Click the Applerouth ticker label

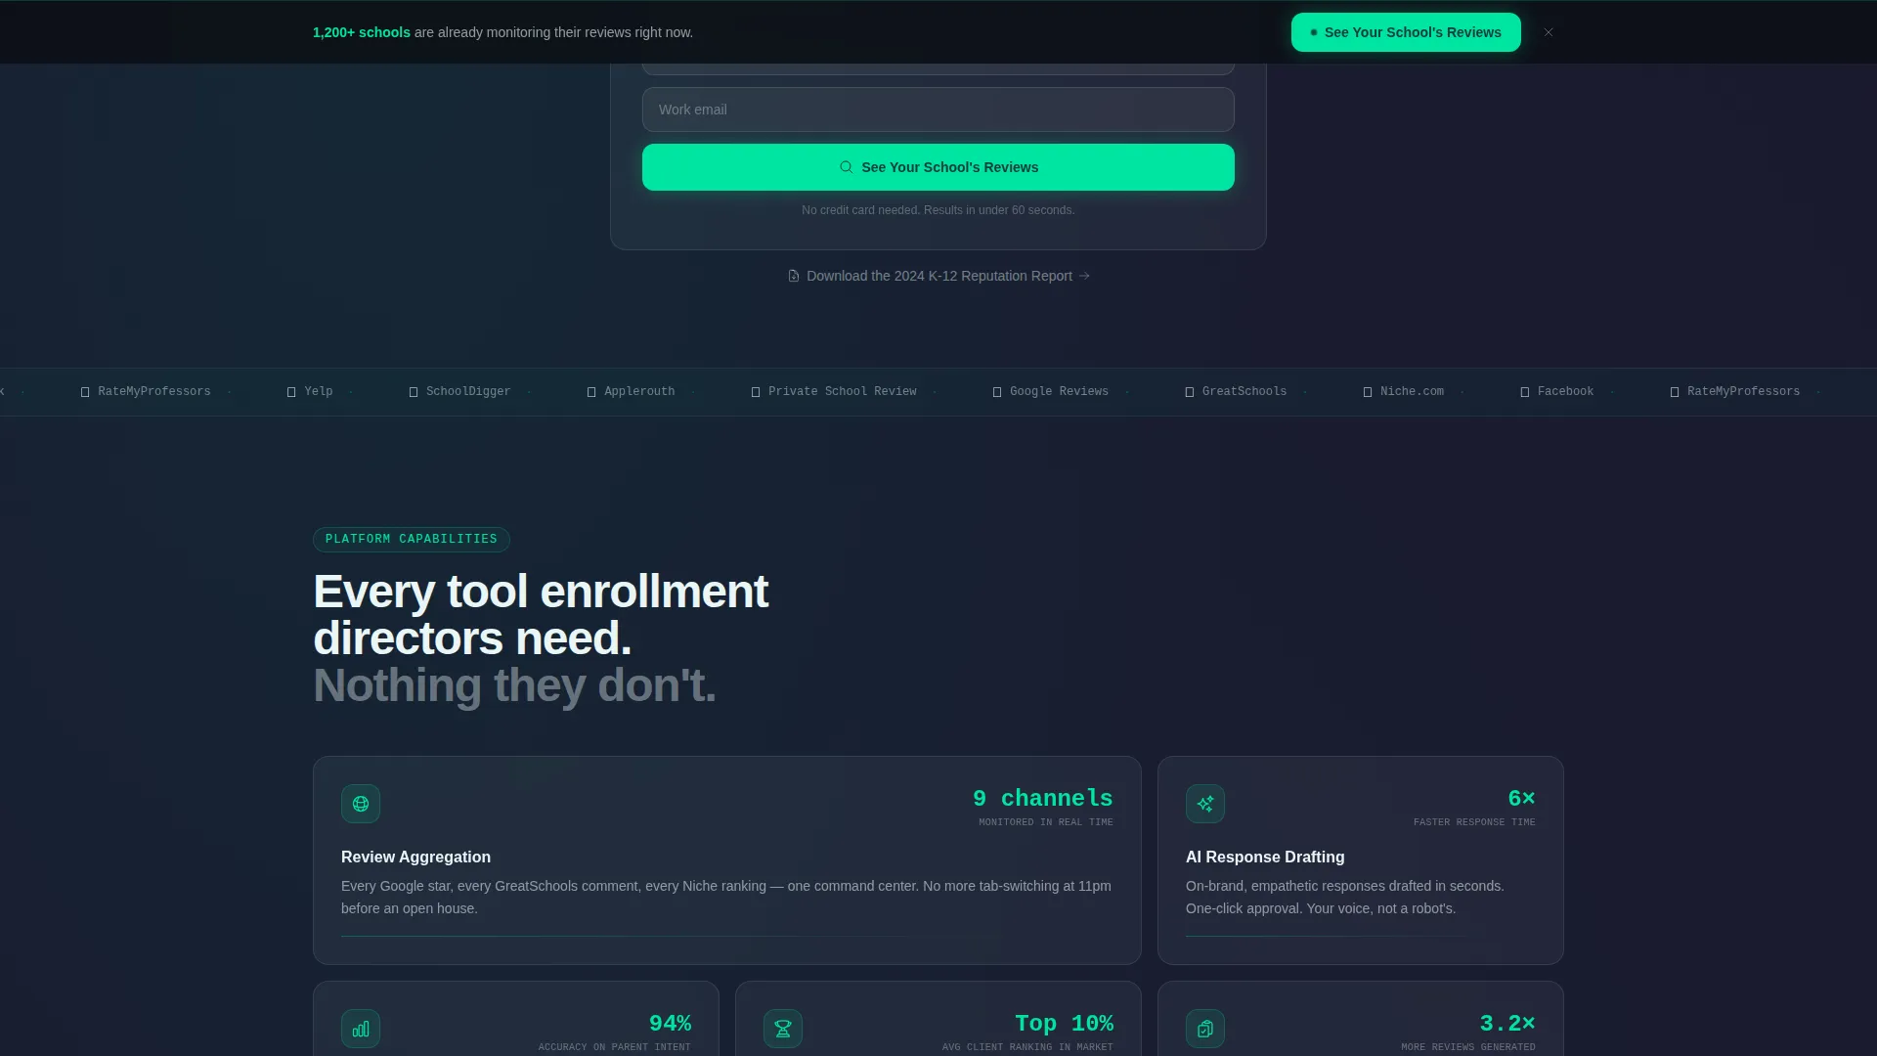click(639, 391)
